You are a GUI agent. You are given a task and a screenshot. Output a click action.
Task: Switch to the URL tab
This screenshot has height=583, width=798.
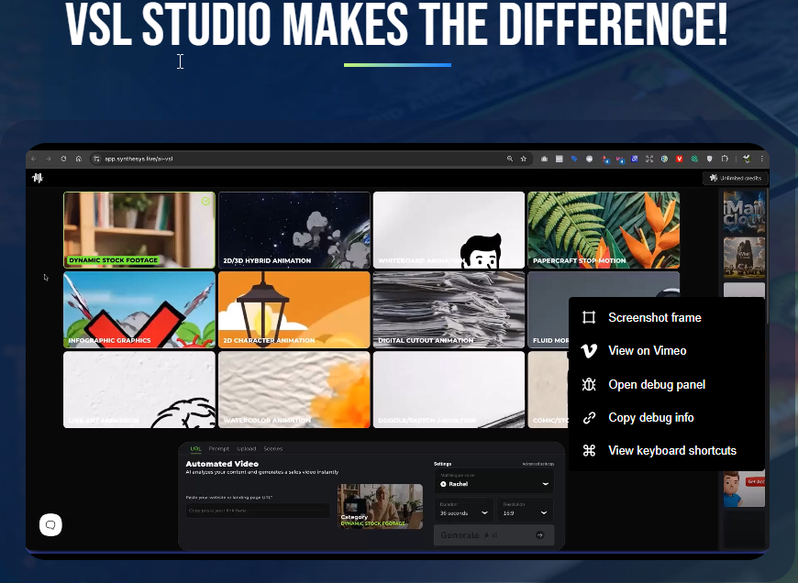point(196,448)
